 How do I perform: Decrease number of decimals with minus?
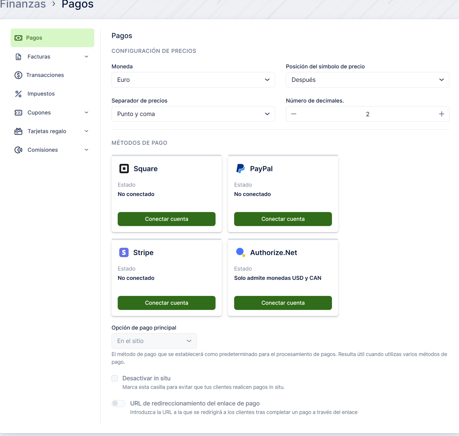pos(294,114)
